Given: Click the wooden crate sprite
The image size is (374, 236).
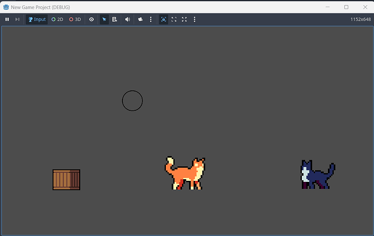Looking at the screenshot, I should [x=66, y=180].
